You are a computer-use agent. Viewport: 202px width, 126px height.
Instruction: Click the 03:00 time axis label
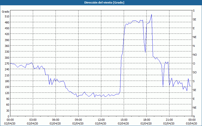(33, 120)
